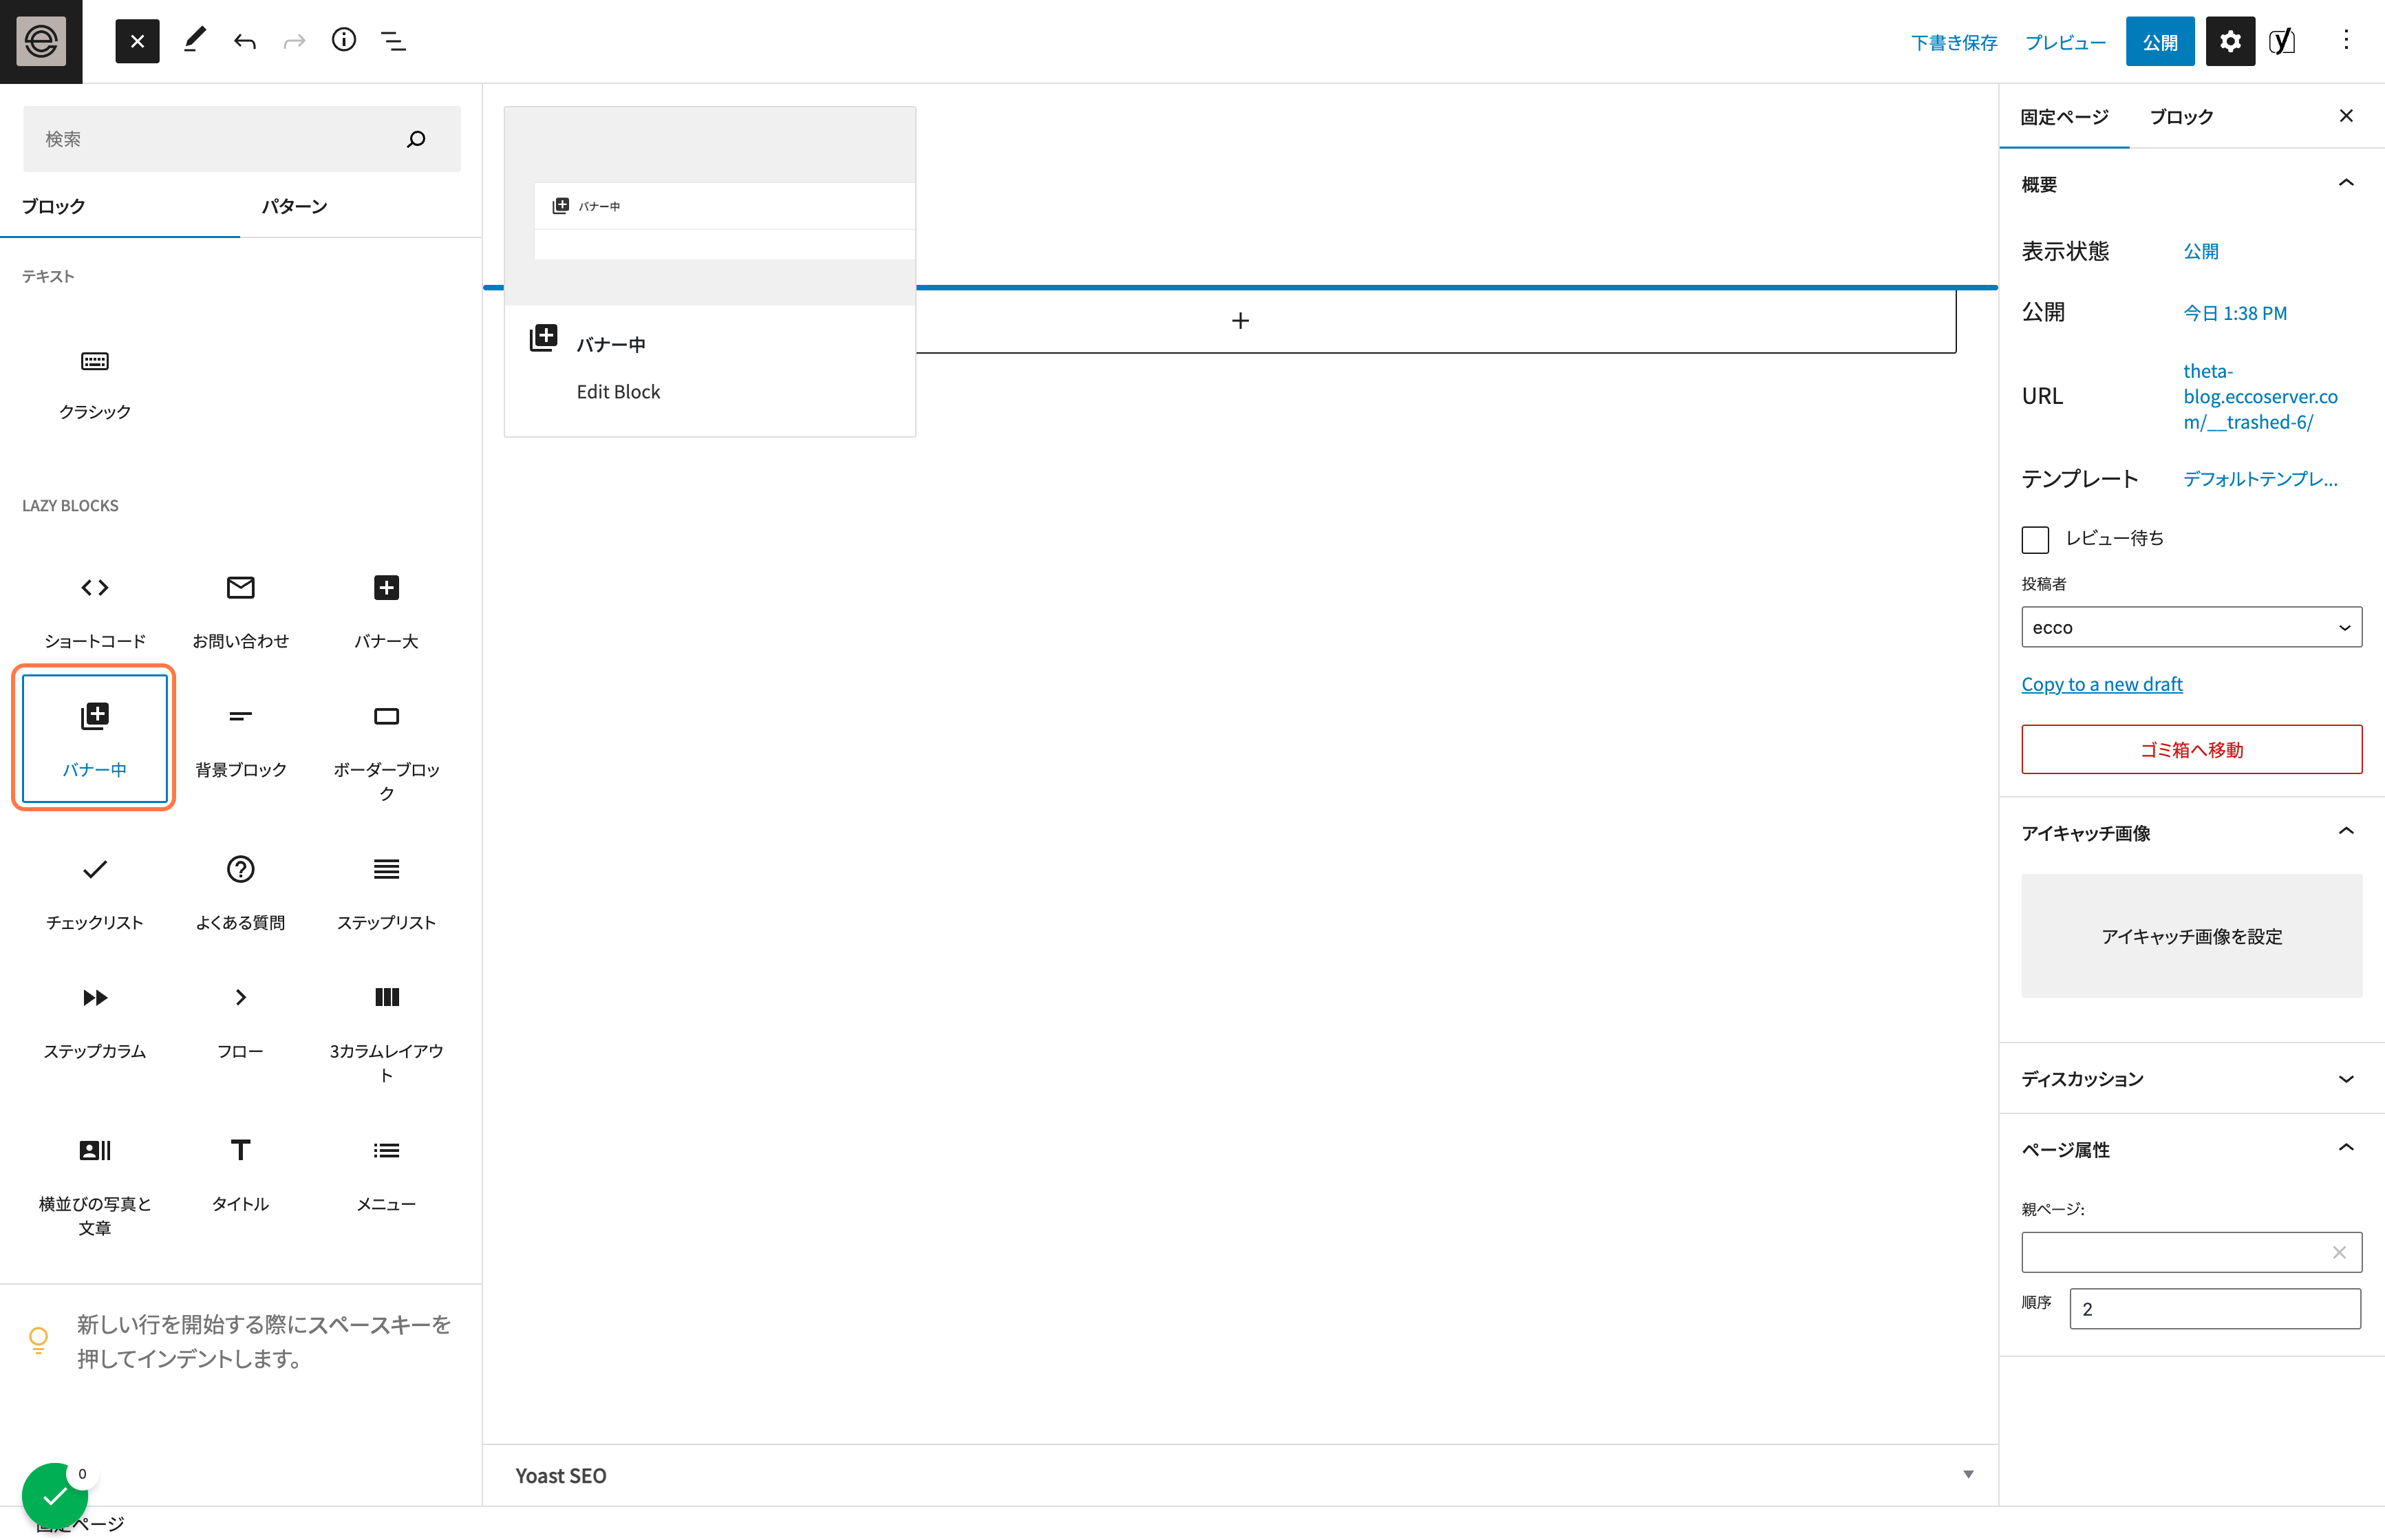
Task: Open the ブロック tab in settings sidebar
Action: click(2181, 117)
